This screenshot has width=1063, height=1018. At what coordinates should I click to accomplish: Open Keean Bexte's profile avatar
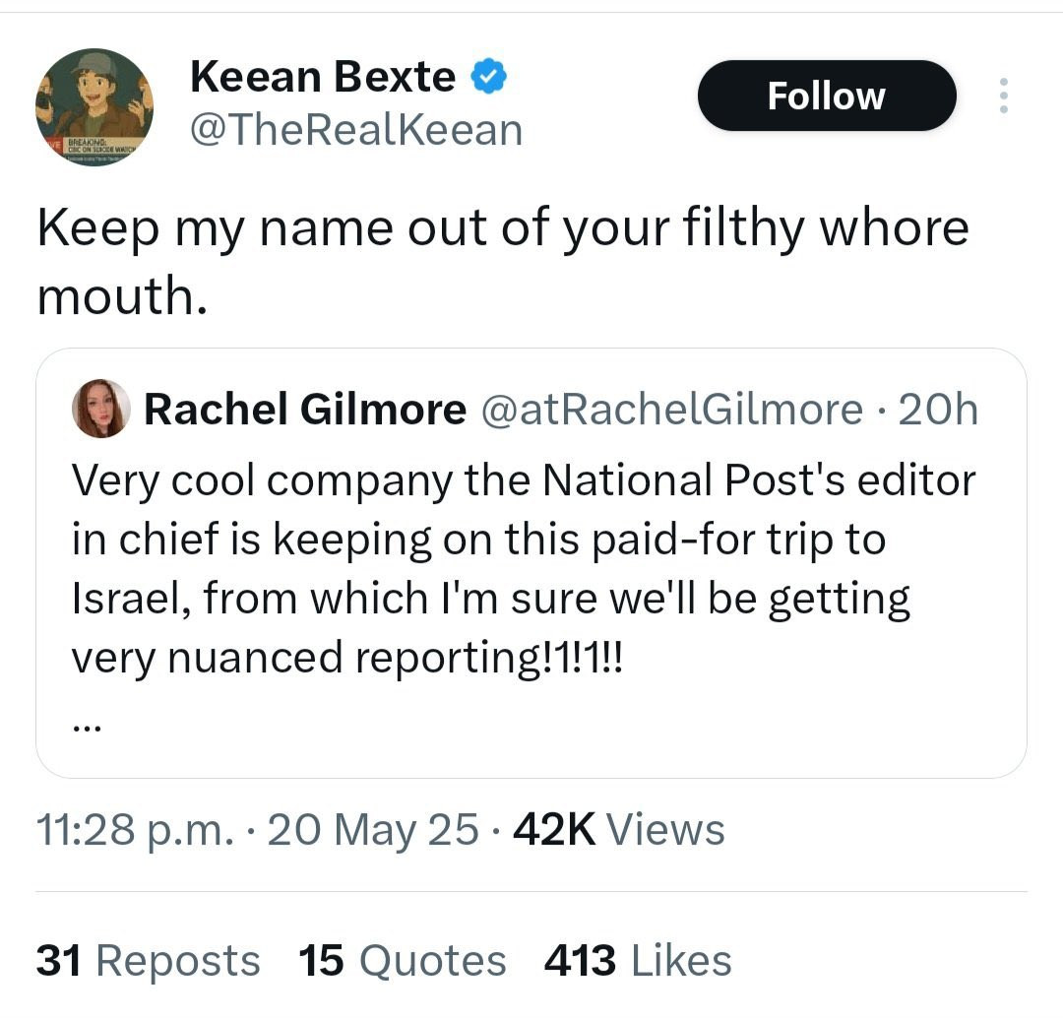point(94,106)
